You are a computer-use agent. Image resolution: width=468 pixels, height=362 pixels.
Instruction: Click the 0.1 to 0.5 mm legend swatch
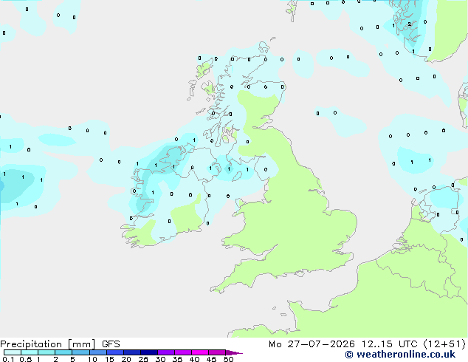click(13, 352)
